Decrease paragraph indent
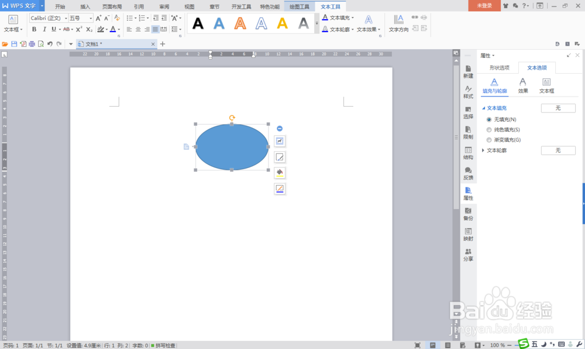Image resolution: width=585 pixels, height=349 pixels. click(156, 18)
